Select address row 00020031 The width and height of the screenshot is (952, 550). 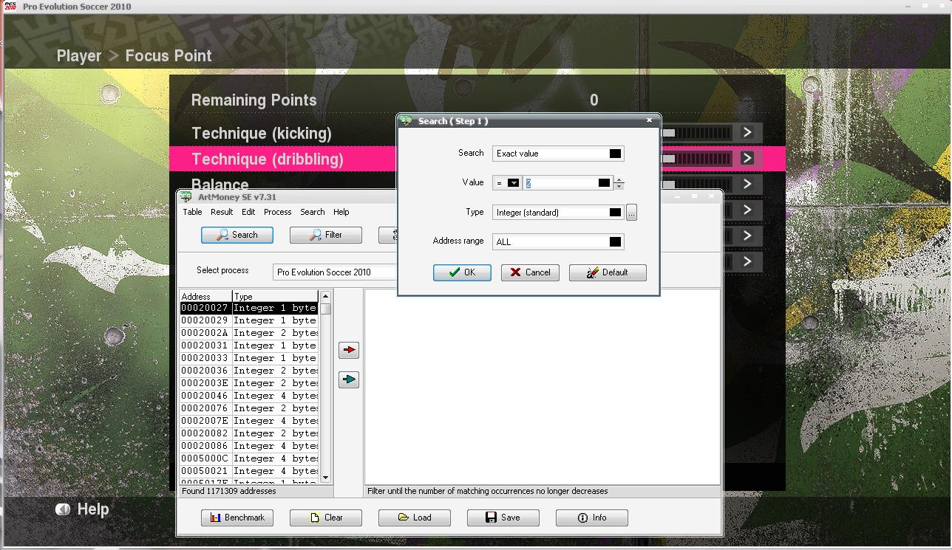[x=249, y=346]
